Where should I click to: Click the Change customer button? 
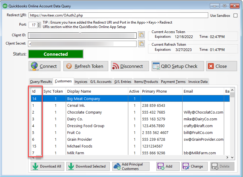(194, 166)
